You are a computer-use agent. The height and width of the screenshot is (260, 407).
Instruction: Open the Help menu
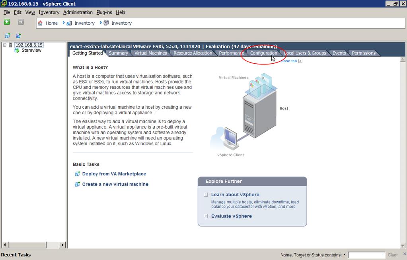click(x=121, y=12)
